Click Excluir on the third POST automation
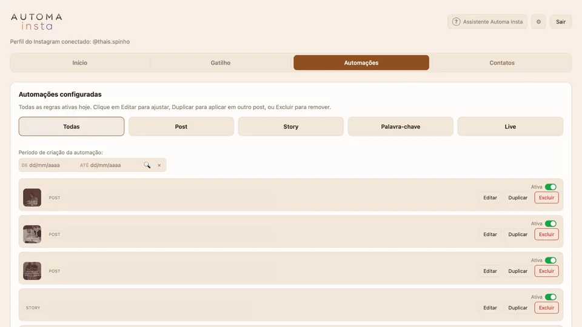Screen dimensions: 582x327 [546, 271]
